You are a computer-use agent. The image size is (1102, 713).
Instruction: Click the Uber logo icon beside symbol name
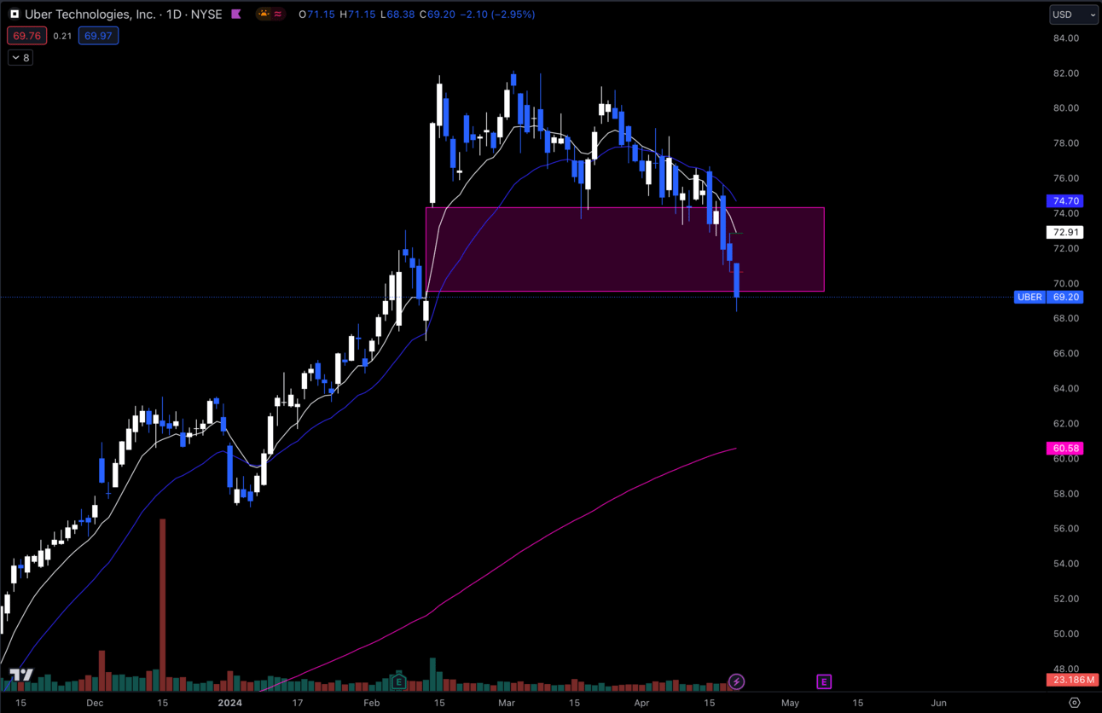pyautogui.click(x=14, y=14)
